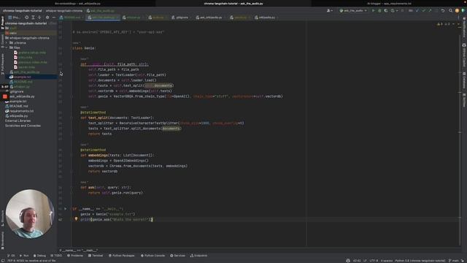Open the Problems tool window
467x263 pixels.
(75, 256)
